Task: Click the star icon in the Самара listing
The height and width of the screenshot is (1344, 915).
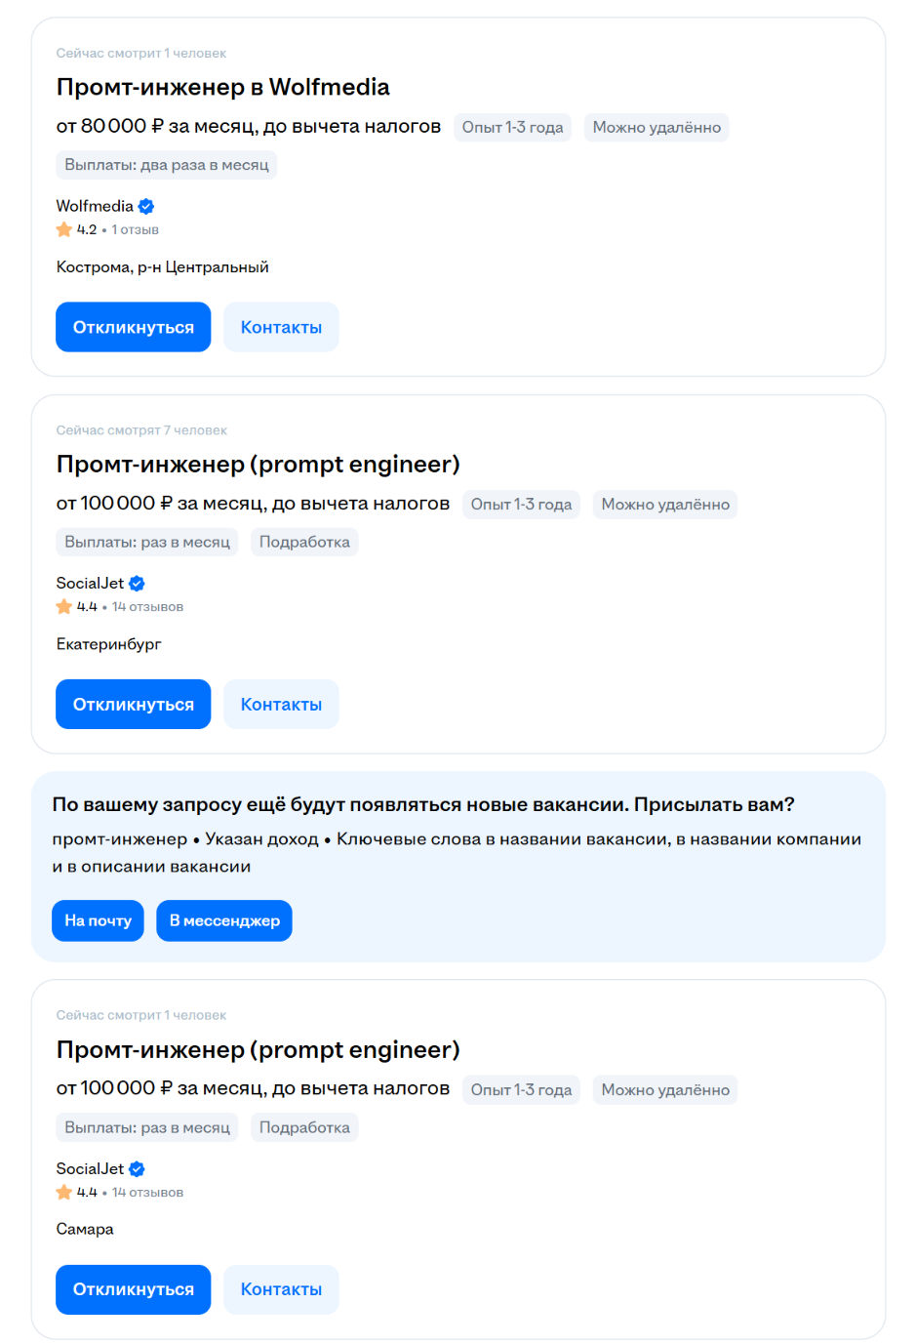Action: [x=64, y=1193]
